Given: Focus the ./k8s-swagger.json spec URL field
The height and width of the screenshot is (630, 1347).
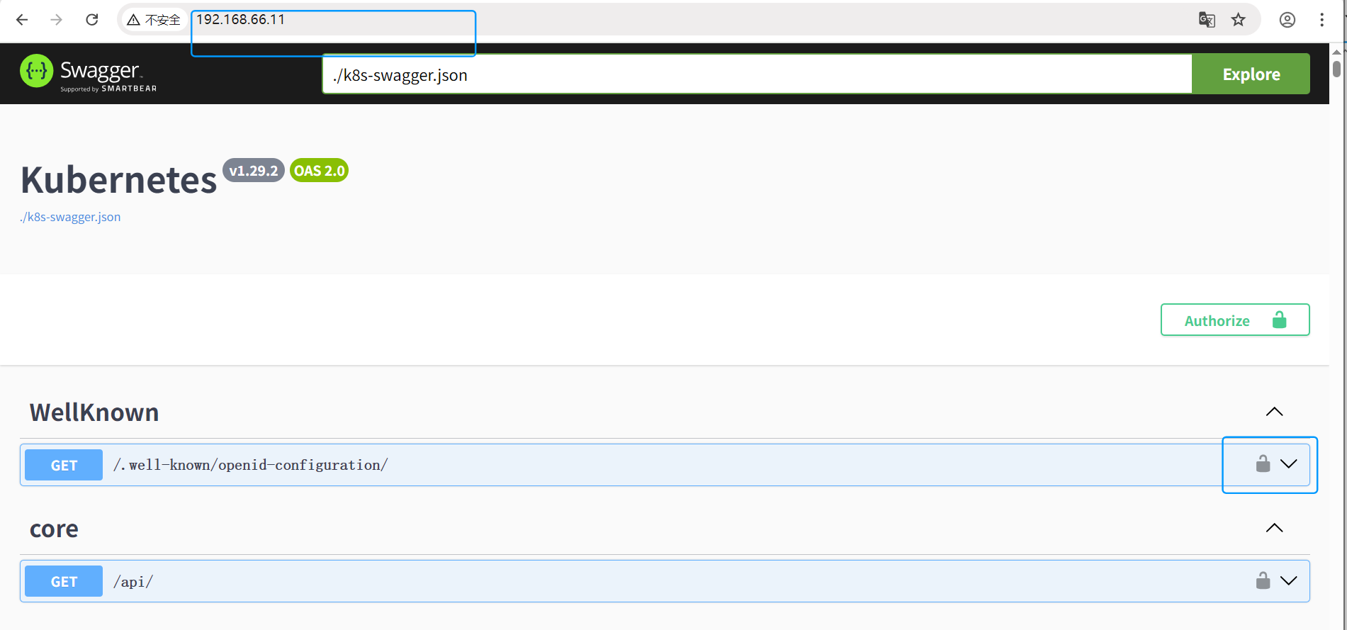Looking at the screenshot, I should coord(757,74).
